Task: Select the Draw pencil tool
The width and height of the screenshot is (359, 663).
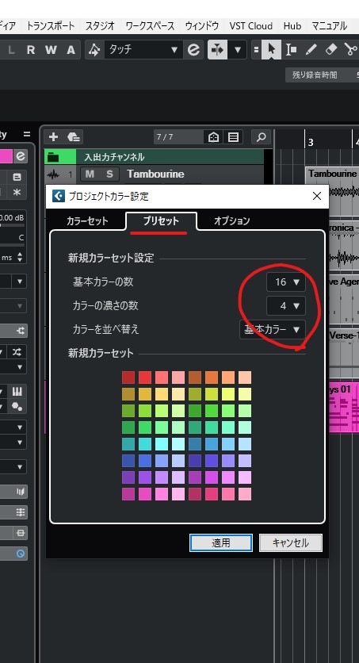Action: (x=311, y=50)
